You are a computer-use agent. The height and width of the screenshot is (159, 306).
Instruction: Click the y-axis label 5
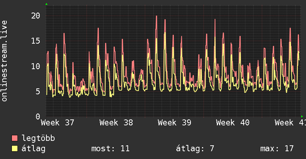pyautogui.click(x=38, y=91)
